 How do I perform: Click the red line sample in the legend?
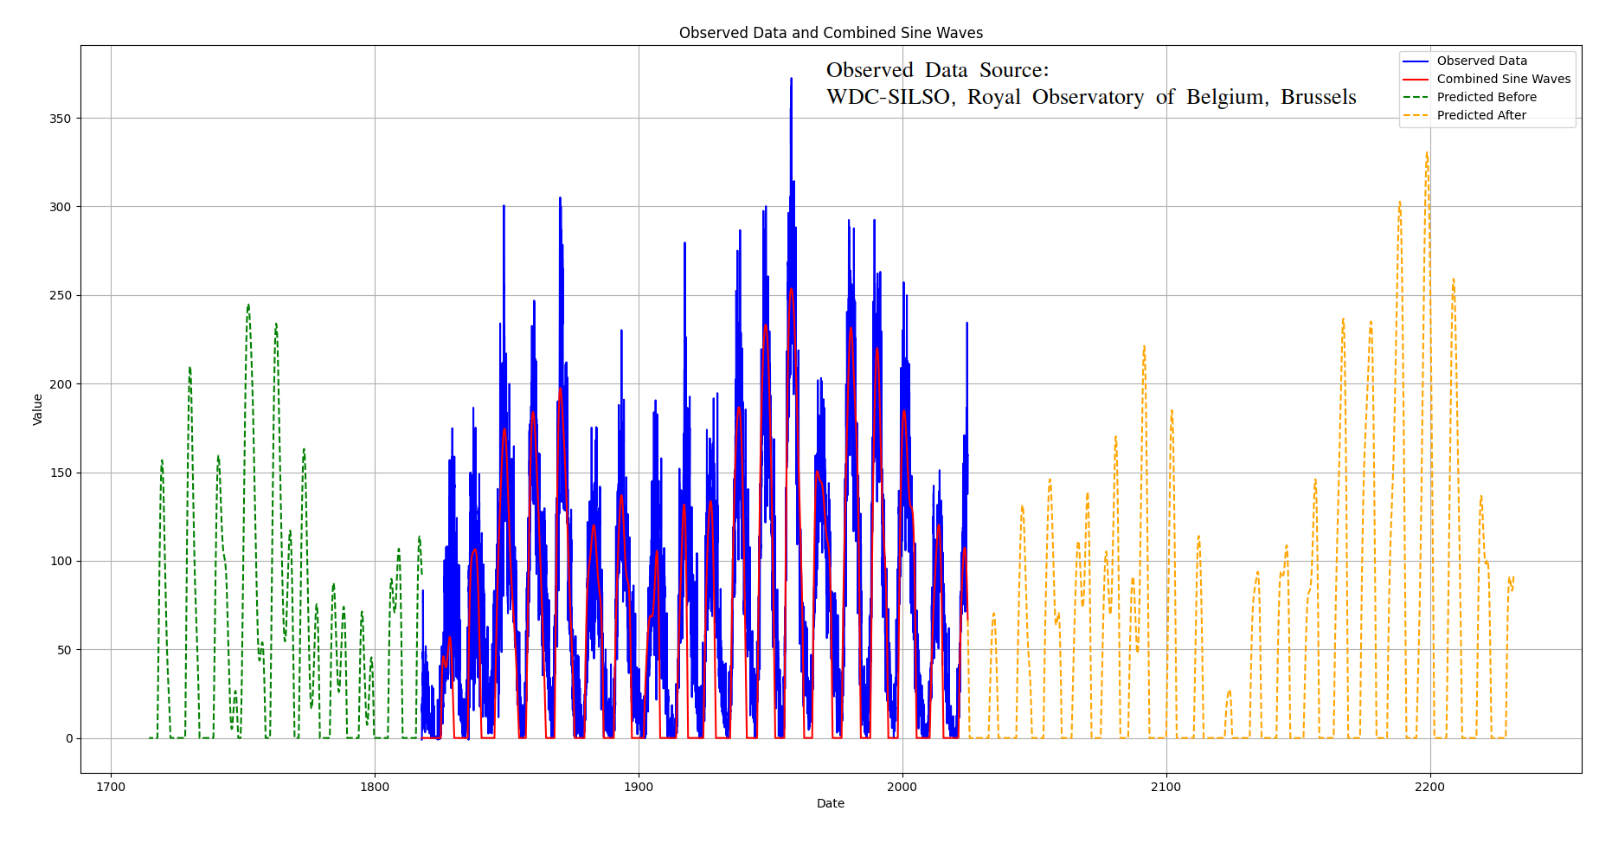click(x=1416, y=80)
